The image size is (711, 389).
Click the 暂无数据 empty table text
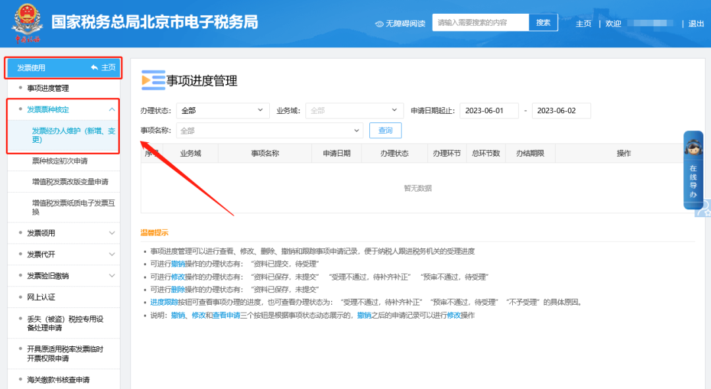[x=417, y=188]
